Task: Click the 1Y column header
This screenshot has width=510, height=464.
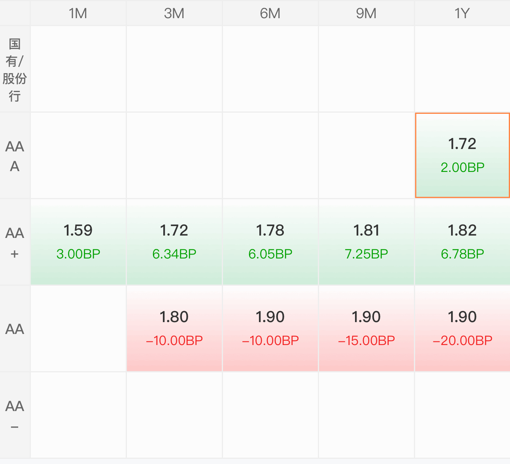Action: coord(462,13)
